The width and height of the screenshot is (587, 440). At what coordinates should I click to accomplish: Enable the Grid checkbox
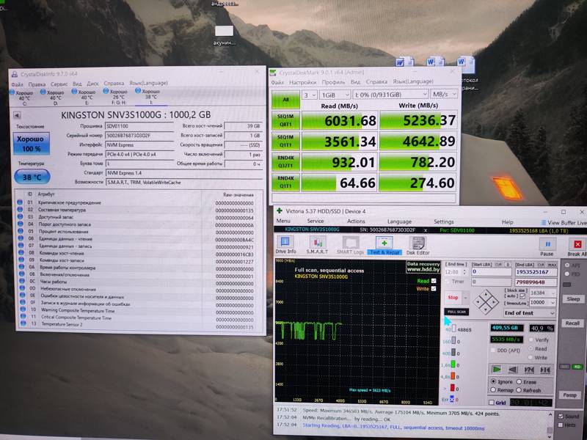491,402
